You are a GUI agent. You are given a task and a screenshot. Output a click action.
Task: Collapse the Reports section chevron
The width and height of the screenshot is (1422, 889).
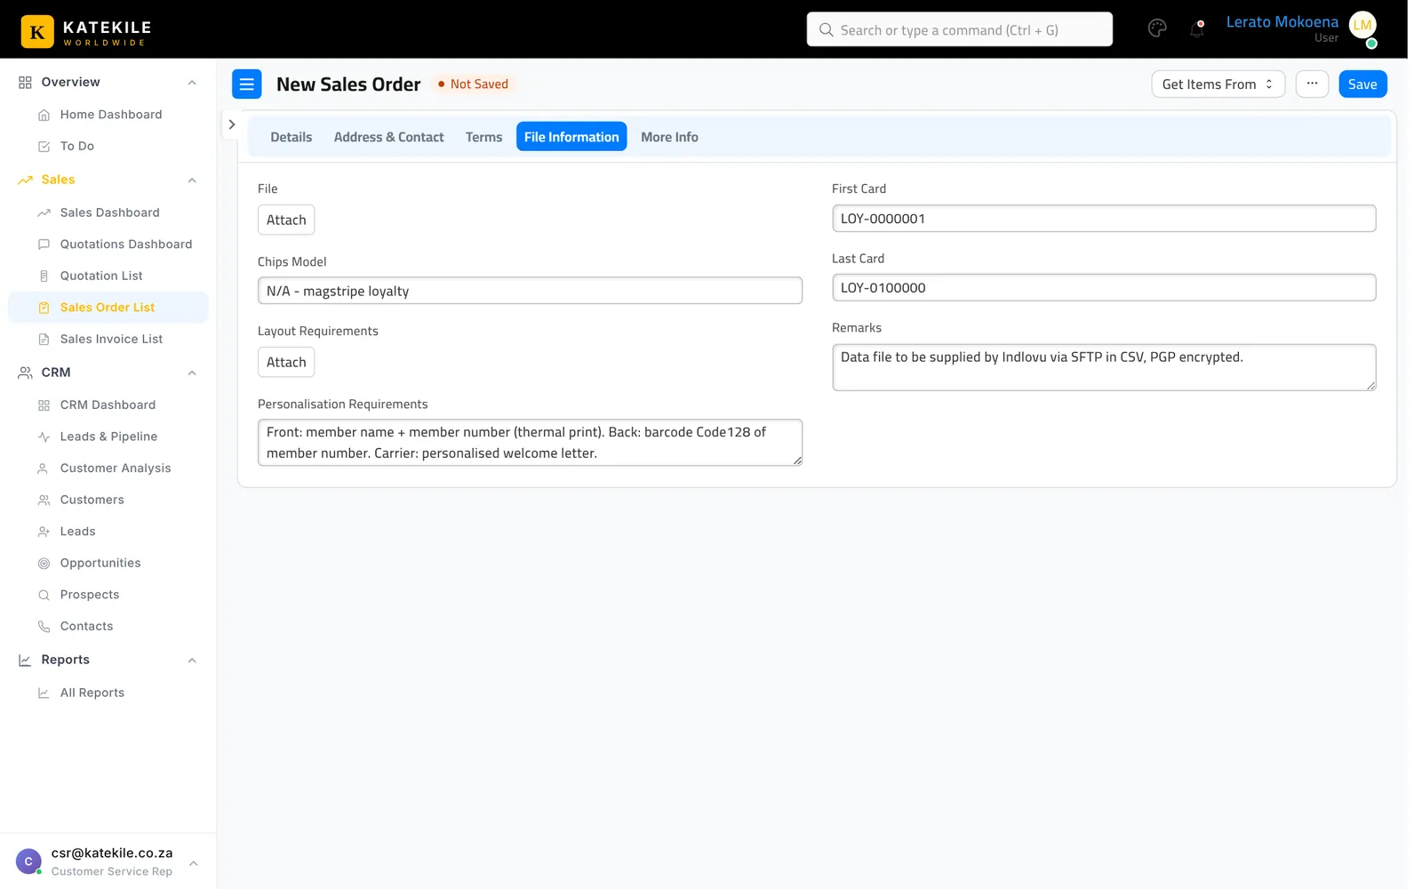point(192,661)
